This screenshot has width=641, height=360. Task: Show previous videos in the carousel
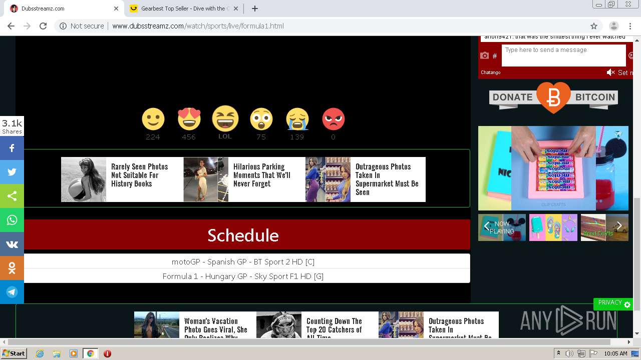(x=486, y=226)
